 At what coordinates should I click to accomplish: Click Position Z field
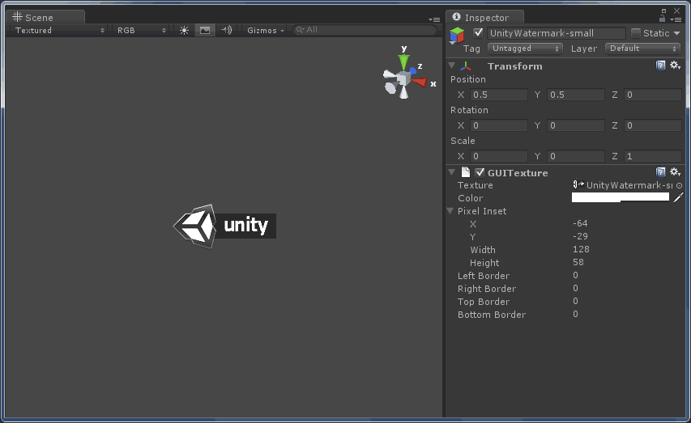click(x=653, y=95)
